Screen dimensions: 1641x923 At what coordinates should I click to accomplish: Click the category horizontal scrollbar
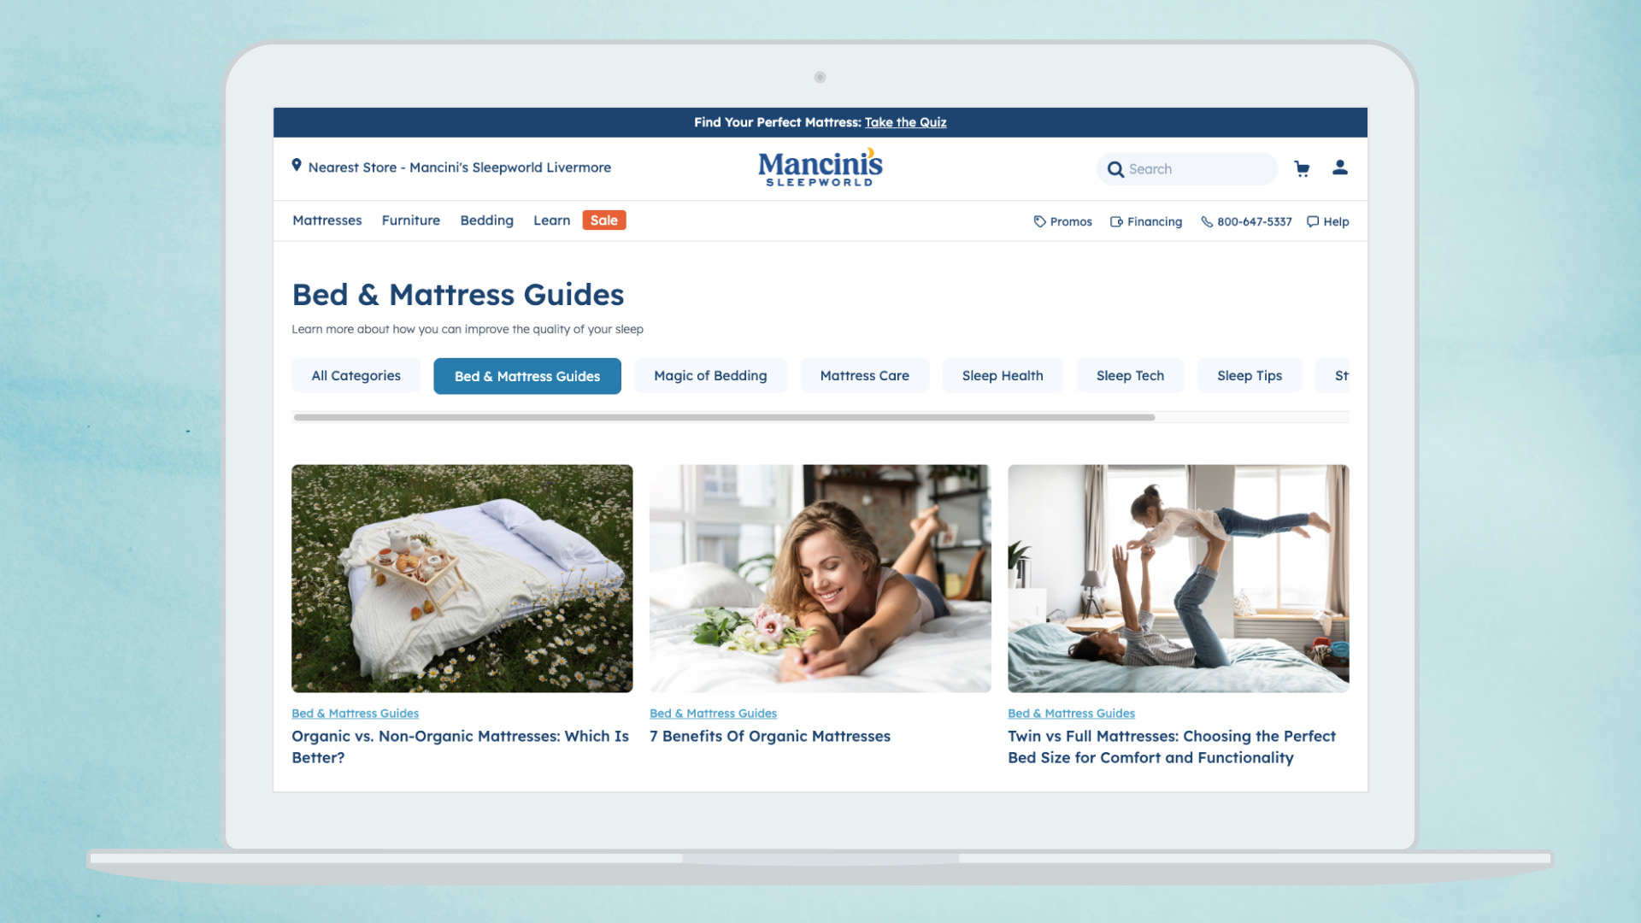723,418
